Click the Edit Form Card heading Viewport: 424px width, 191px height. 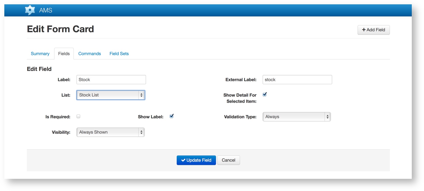click(60, 29)
